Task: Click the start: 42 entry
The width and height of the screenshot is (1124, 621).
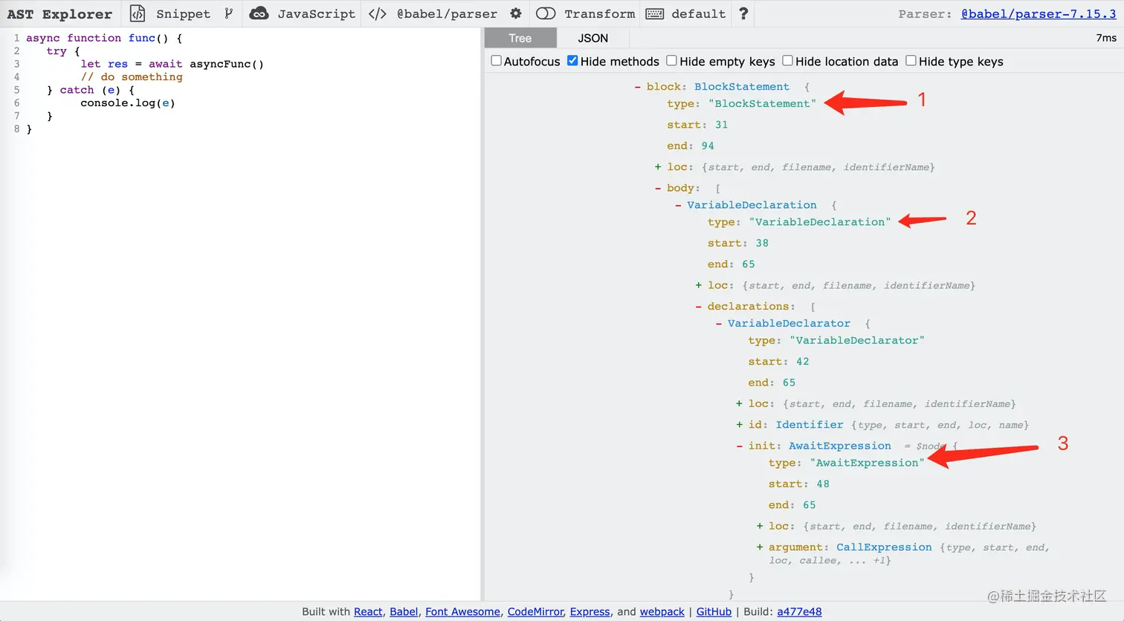Action: point(779,362)
